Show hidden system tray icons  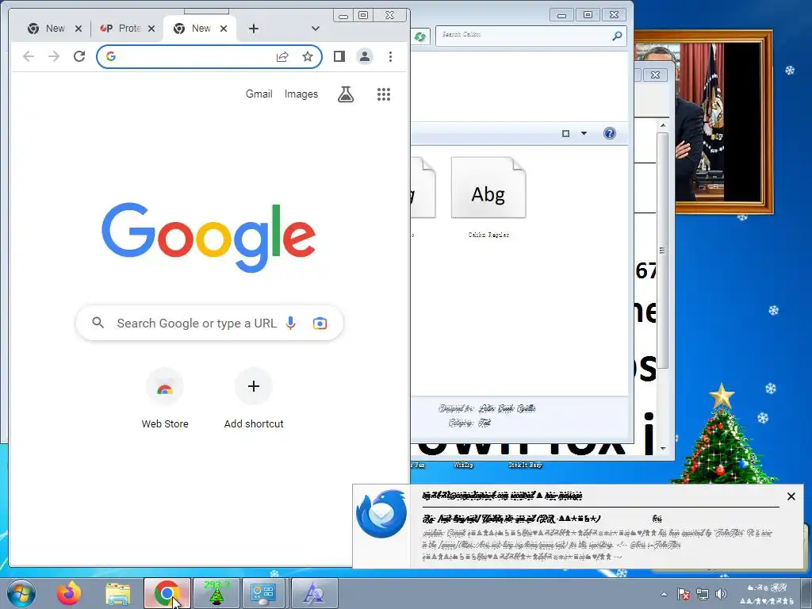[664, 595]
